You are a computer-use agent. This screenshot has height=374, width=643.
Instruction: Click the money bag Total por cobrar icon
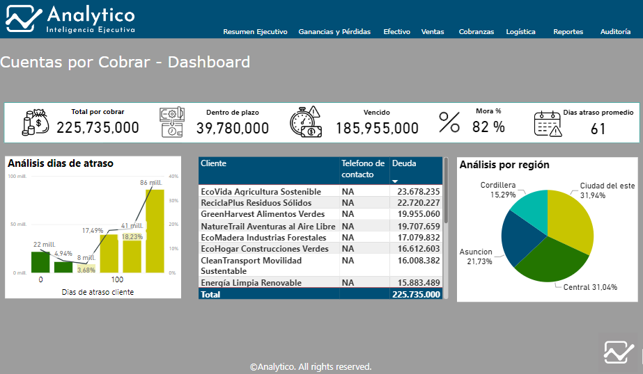(36, 122)
